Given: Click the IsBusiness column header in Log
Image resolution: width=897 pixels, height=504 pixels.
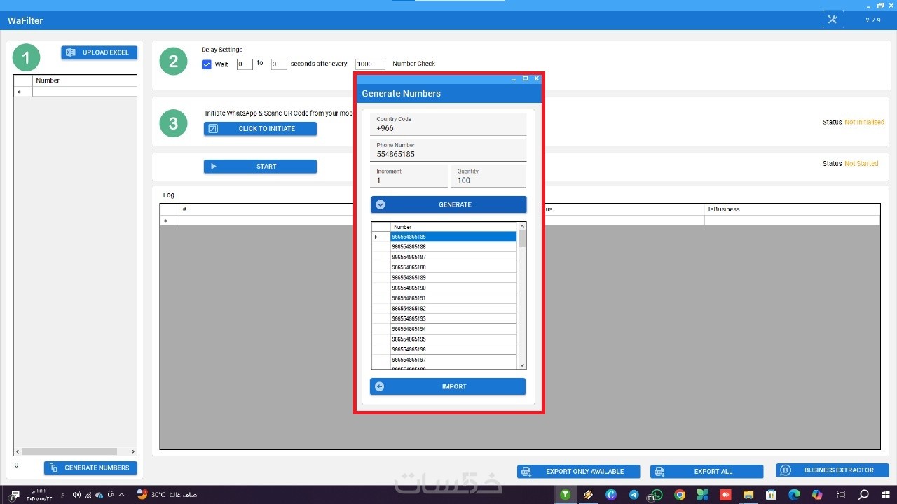Looking at the screenshot, I should (792, 209).
